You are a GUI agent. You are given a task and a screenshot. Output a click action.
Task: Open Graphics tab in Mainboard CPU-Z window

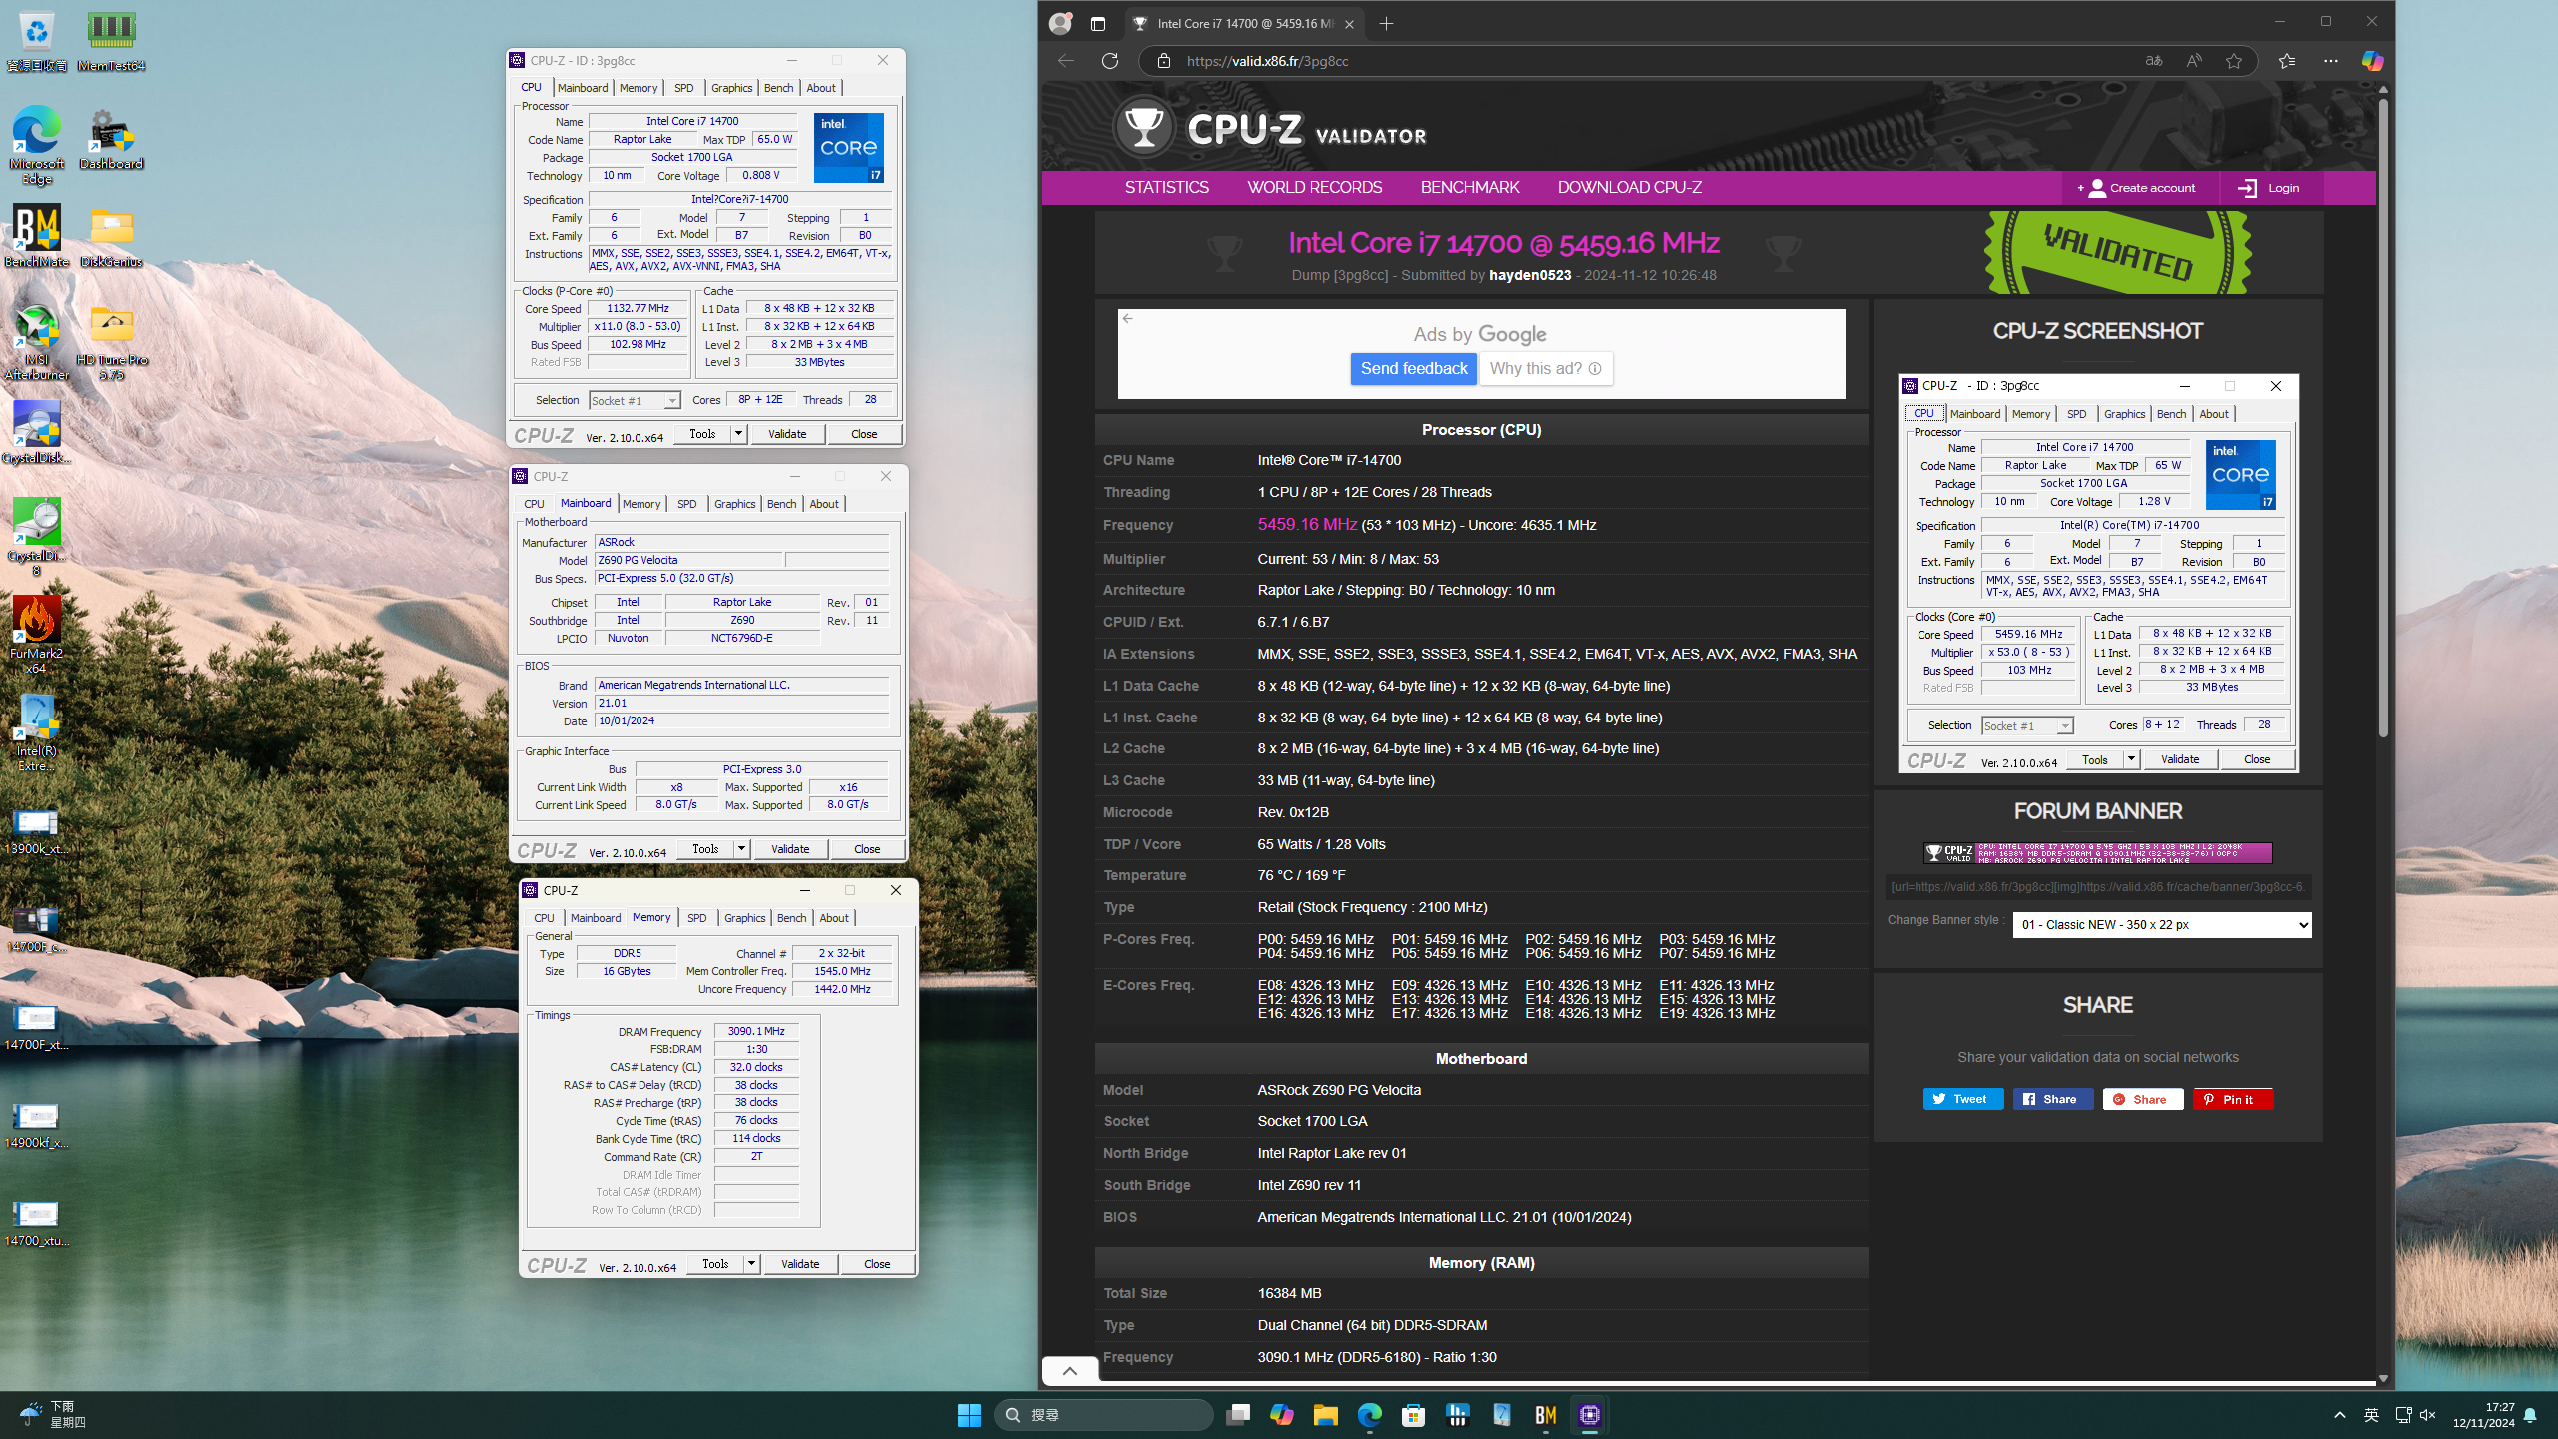pyautogui.click(x=734, y=504)
